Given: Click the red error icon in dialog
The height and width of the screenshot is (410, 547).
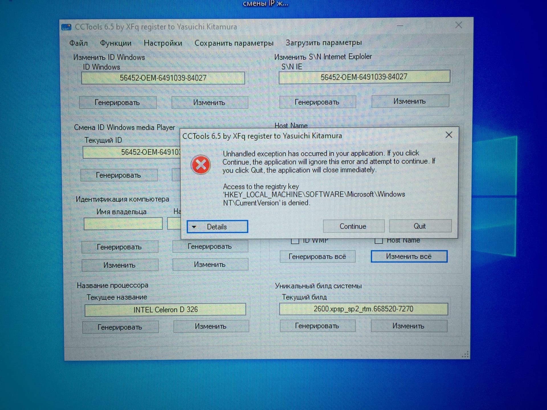Looking at the screenshot, I should click(201, 165).
